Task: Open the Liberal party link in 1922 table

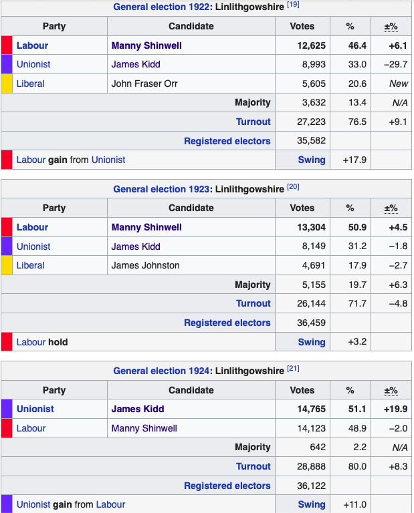Action: coord(31,84)
